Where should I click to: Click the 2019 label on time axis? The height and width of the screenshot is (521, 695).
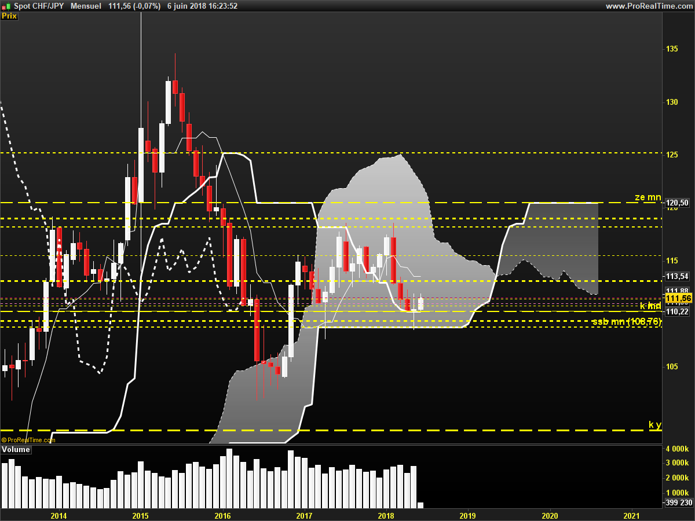coord(467,515)
